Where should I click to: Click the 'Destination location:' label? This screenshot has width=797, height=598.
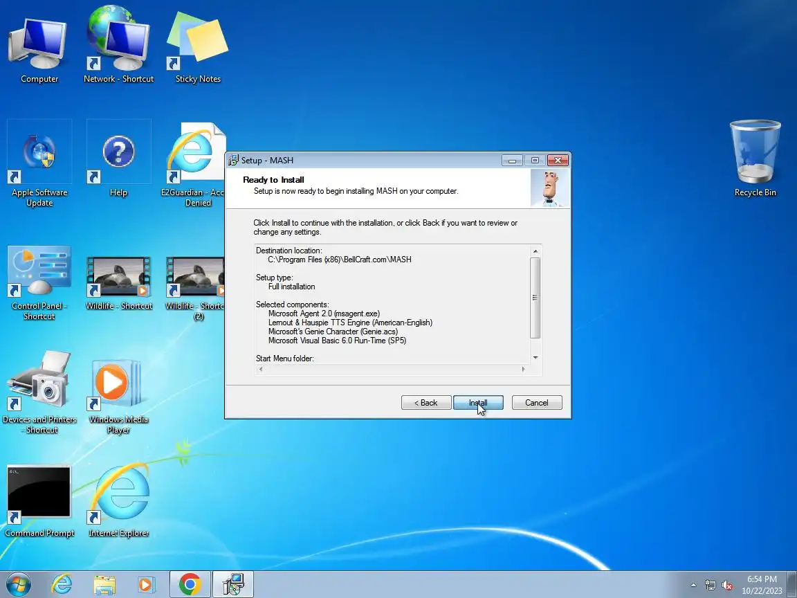click(288, 251)
